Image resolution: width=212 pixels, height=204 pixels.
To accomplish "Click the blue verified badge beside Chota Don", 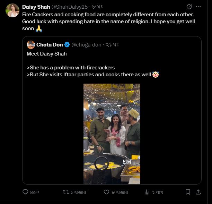I will tap(67, 45).
